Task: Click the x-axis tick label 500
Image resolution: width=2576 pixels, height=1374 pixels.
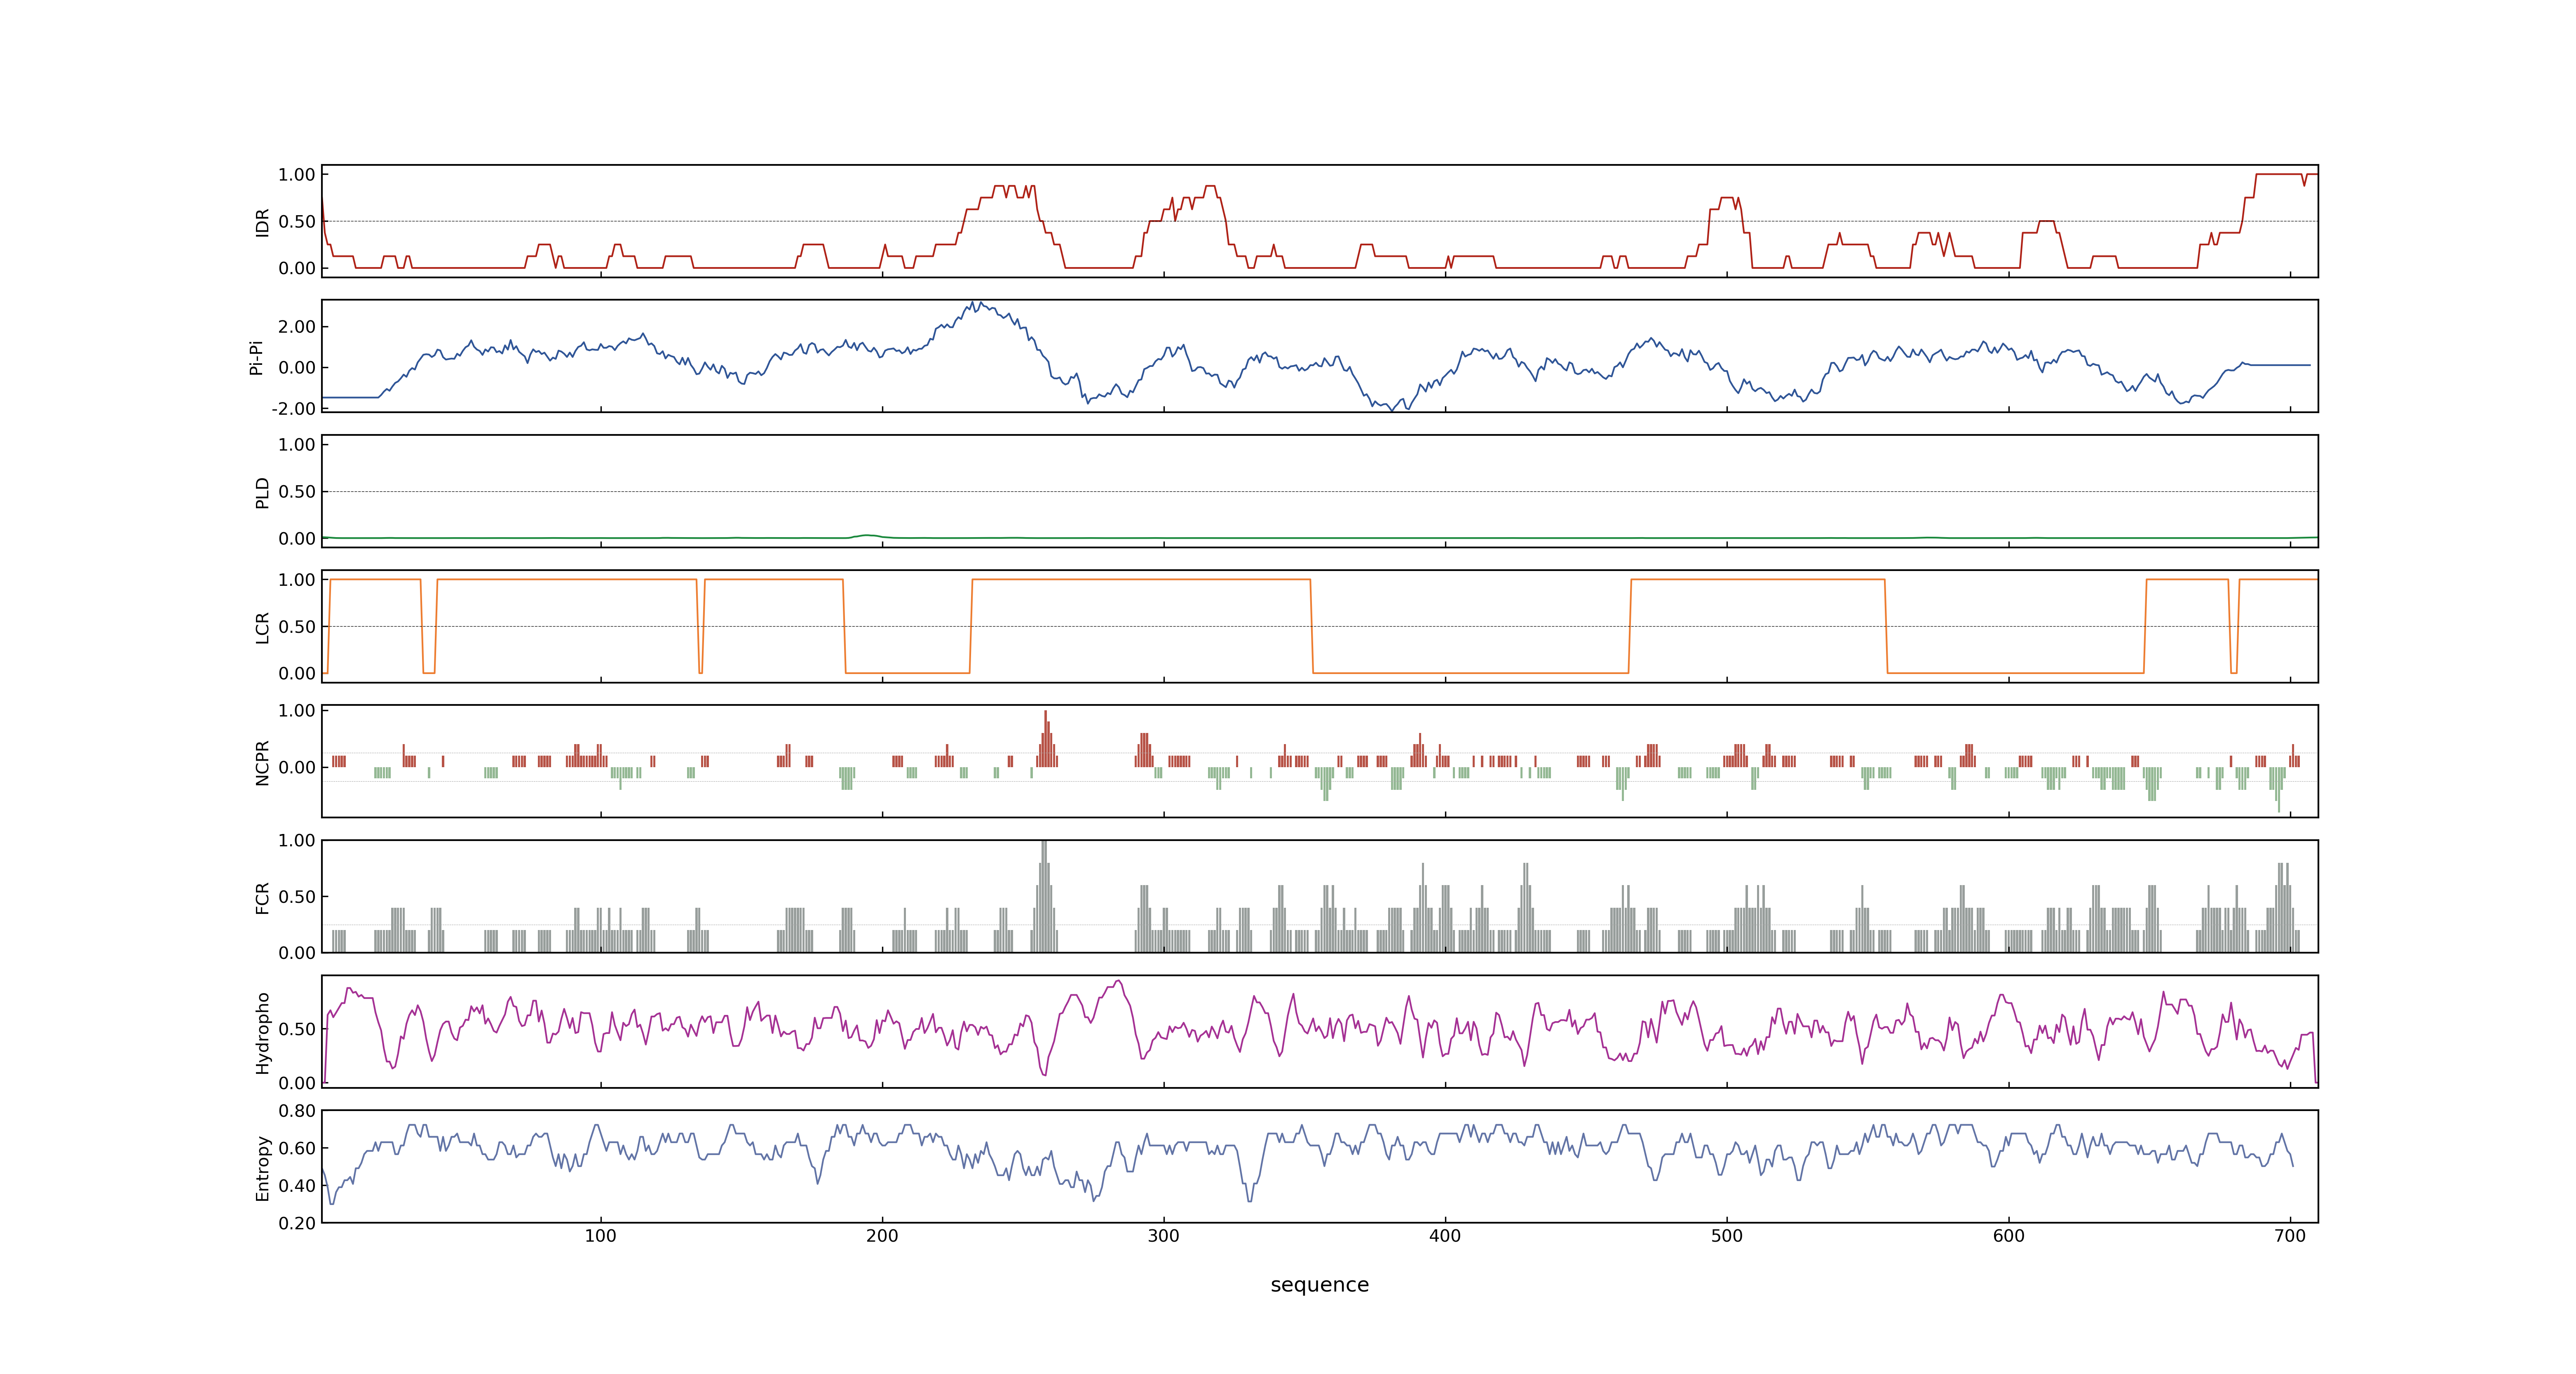Action: pos(1727,1236)
